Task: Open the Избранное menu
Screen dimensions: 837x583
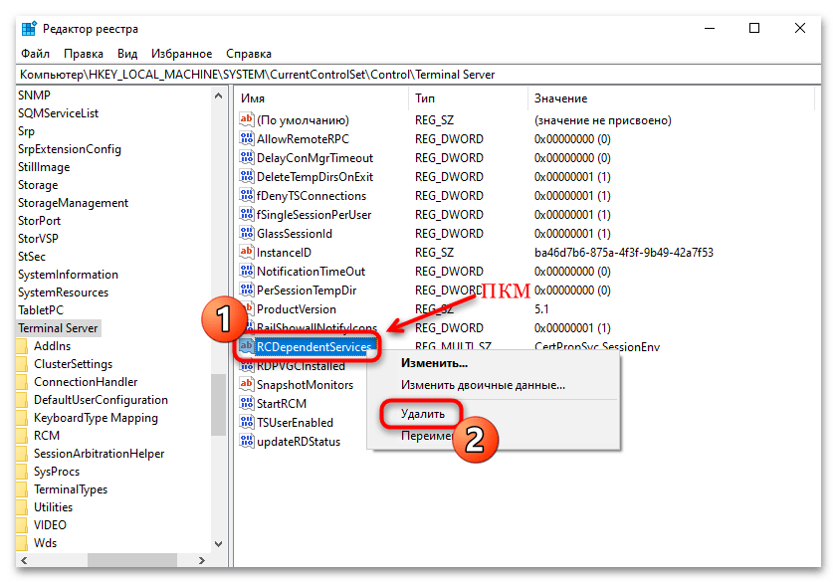Action: tap(181, 54)
